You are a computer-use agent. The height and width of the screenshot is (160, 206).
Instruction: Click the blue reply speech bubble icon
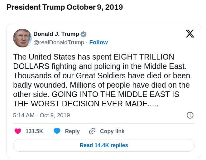pyautogui.click(x=57, y=131)
